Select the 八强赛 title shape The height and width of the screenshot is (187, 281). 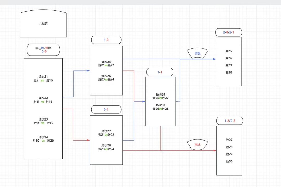tap(43, 23)
